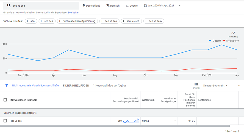Screen dimensions: 244x136
Task: Click FILTER HINZUFÜGEN
Action: pyautogui.click(x=76, y=86)
